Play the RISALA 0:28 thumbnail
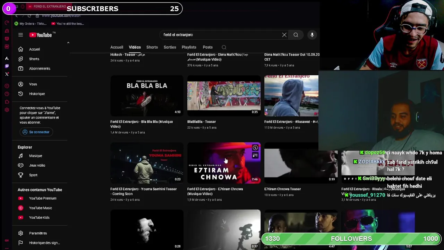The width and height of the screenshot is (444, 250). coord(147,230)
